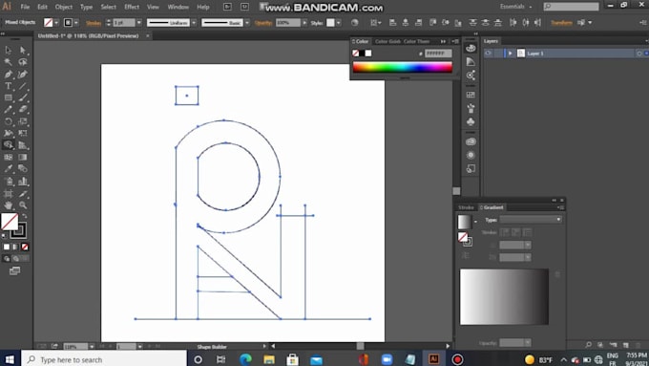
Task: Select the Blend tool
Action: click(23, 169)
